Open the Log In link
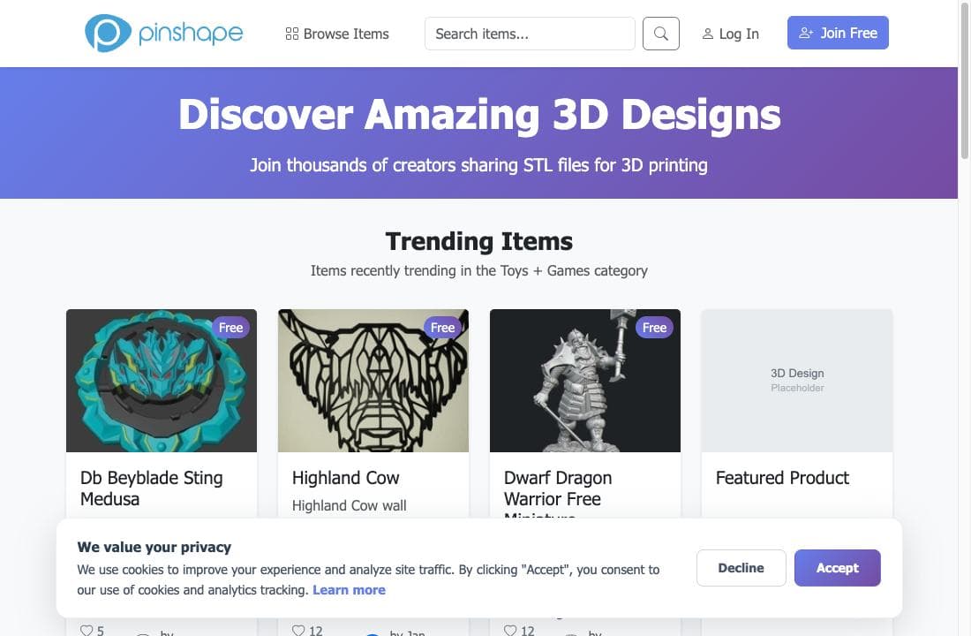971x636 pixels. 730,34
